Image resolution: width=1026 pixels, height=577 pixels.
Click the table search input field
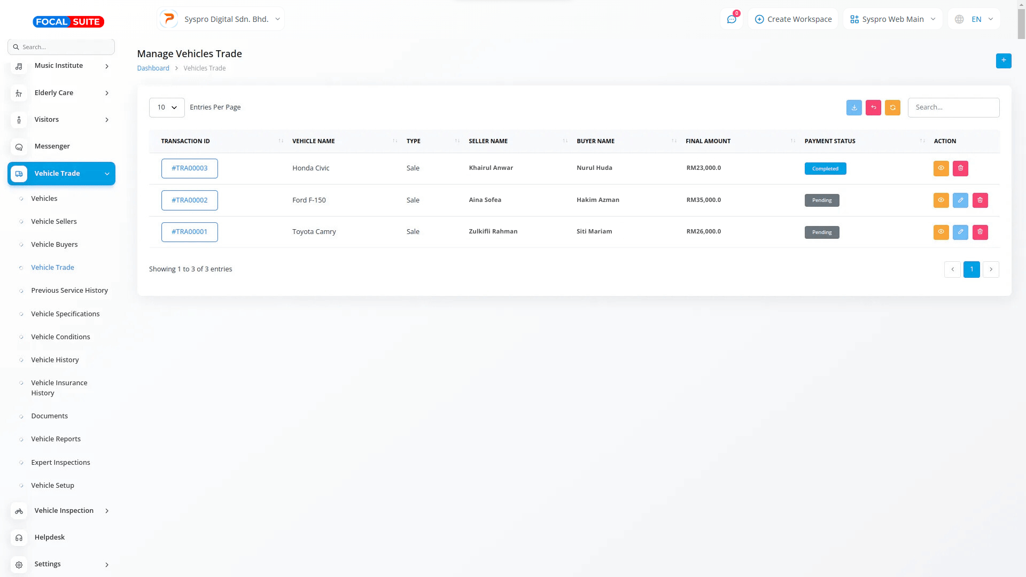coord(953,107)
